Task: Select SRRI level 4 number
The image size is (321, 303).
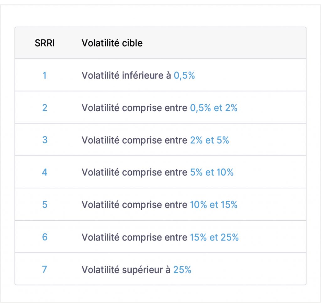Action: [x=45, y=172]
